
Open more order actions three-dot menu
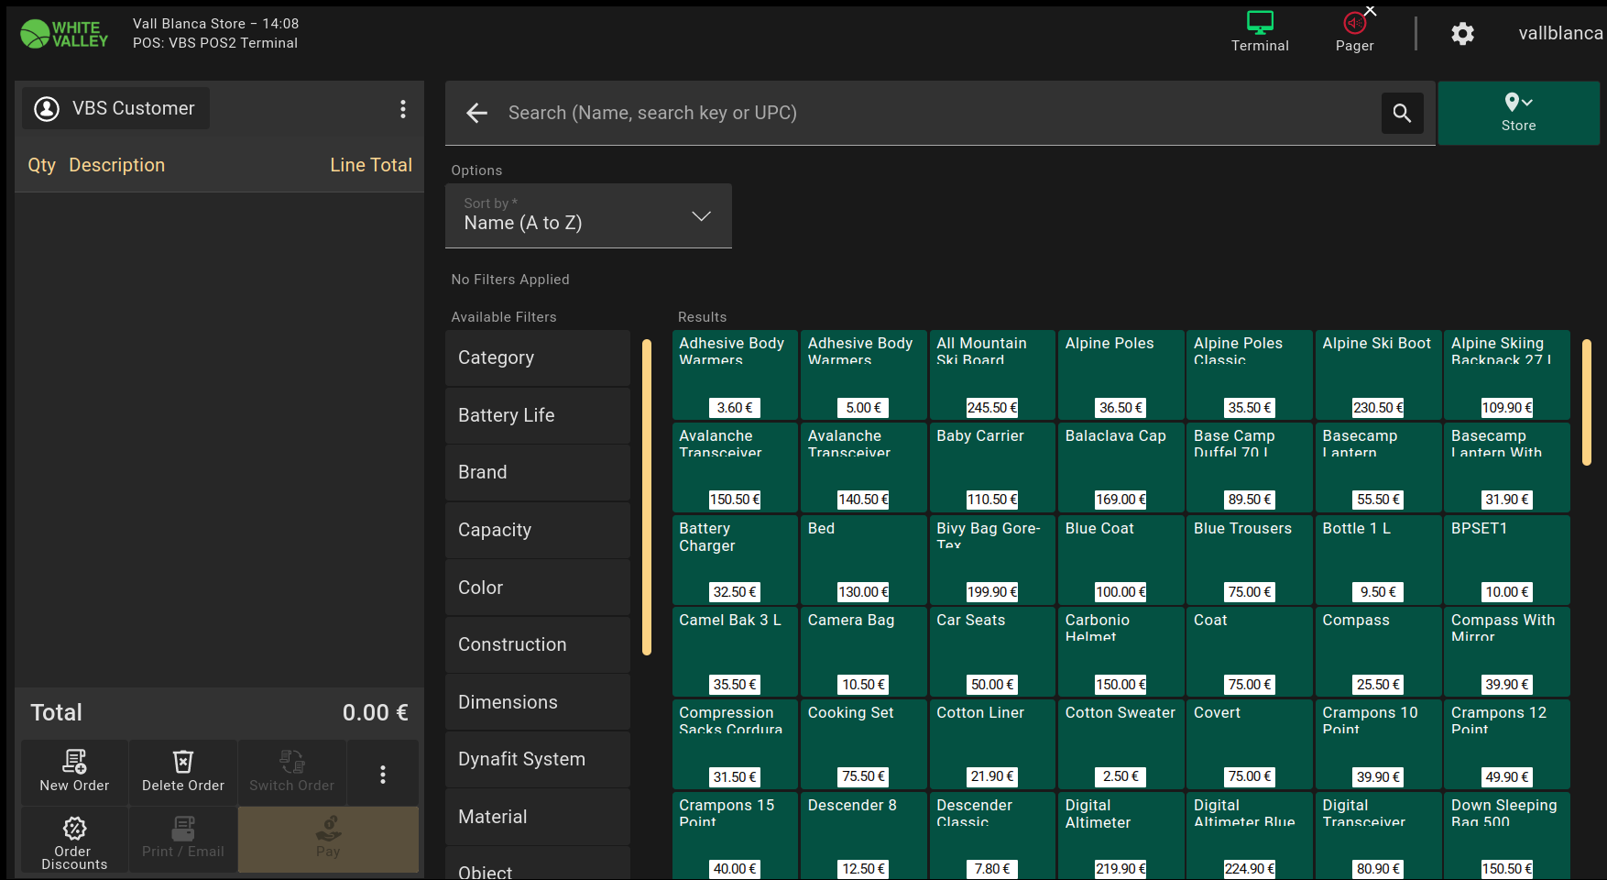click(x=383, y=775)
